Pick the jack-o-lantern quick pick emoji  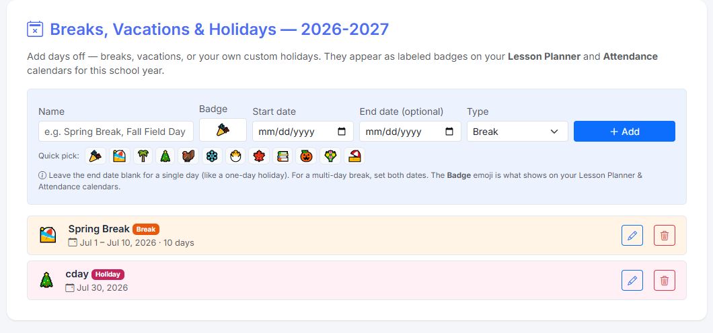click(305, 156)
